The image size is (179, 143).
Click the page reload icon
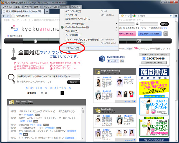(x=128, y=16)
